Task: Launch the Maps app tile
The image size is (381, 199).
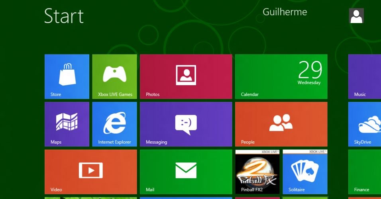Action: coord(67,124)
